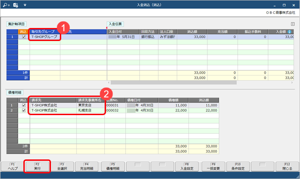Click the 法人口座 column header
The height and width of the screenshot is (179, 300).
[167, 32]
